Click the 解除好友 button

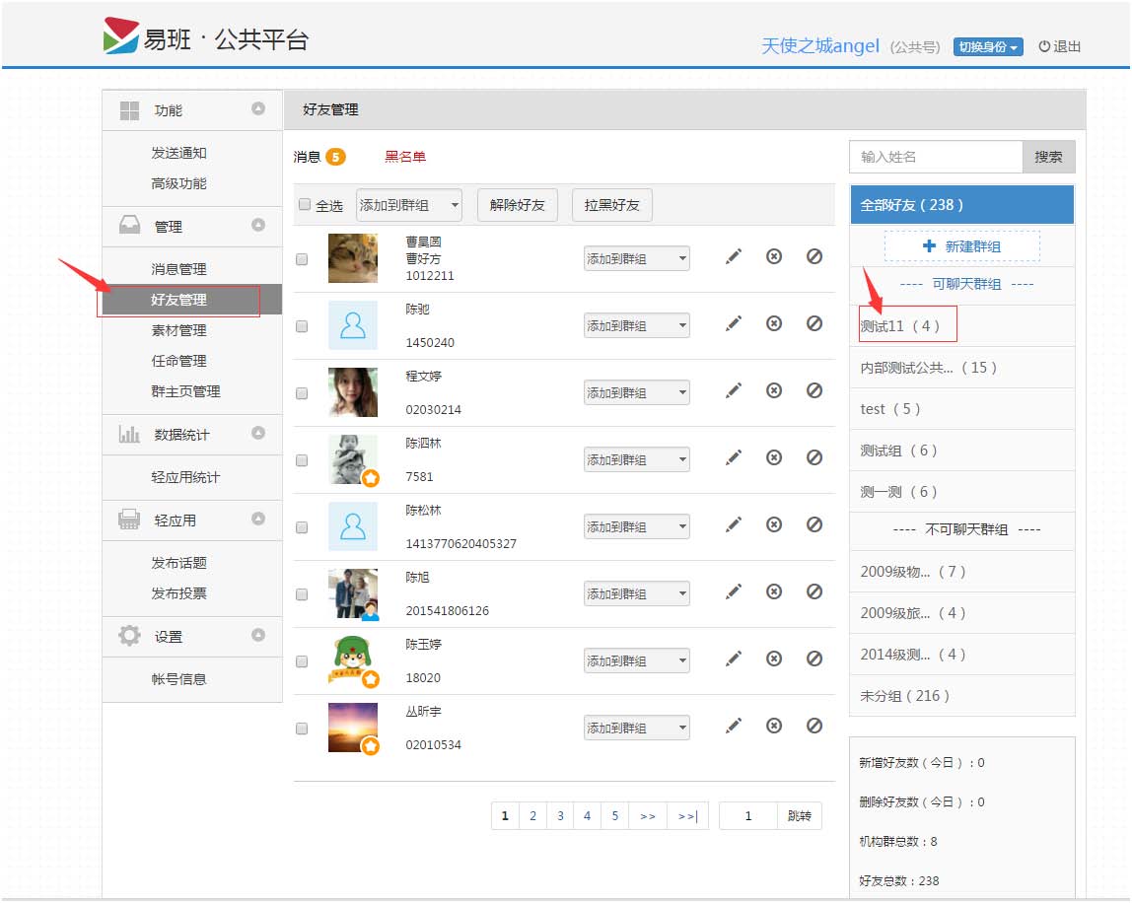pos(518,205)
